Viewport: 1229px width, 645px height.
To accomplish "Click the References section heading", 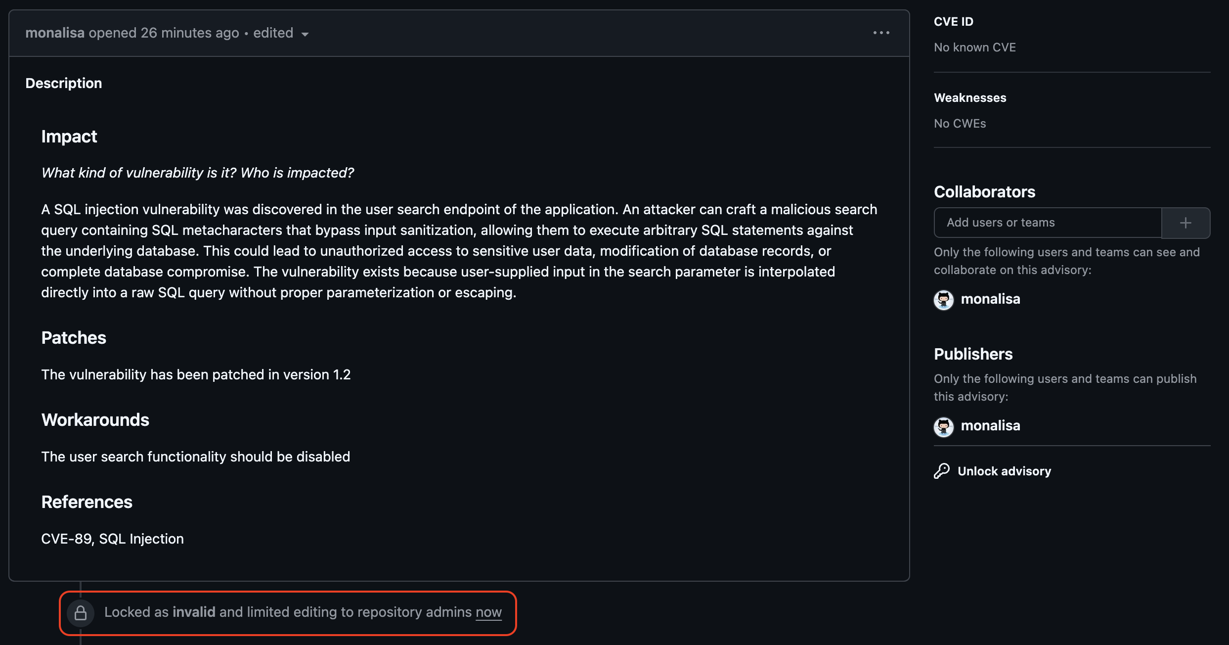I will click(87, 502).
